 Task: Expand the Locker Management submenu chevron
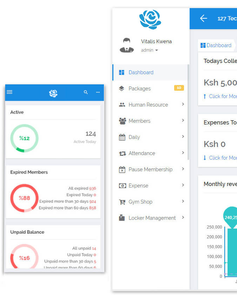coord(183,218)
